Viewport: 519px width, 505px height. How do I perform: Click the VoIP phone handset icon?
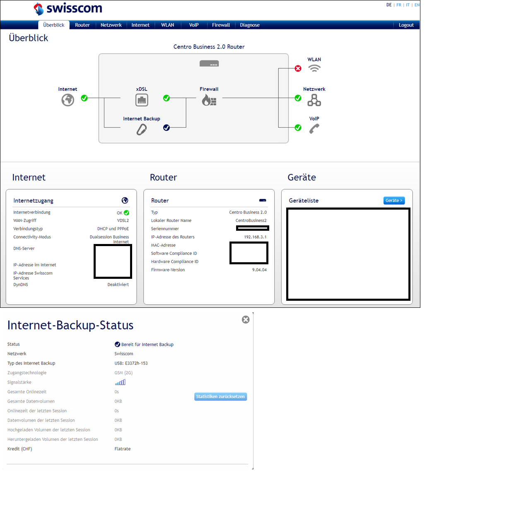[x=314, y=129]
